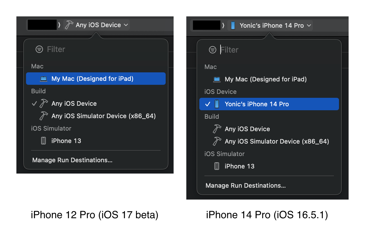Click the laptop icon on the highlighted My Mac row
The image size is (365, 238).
pos(44,79)
